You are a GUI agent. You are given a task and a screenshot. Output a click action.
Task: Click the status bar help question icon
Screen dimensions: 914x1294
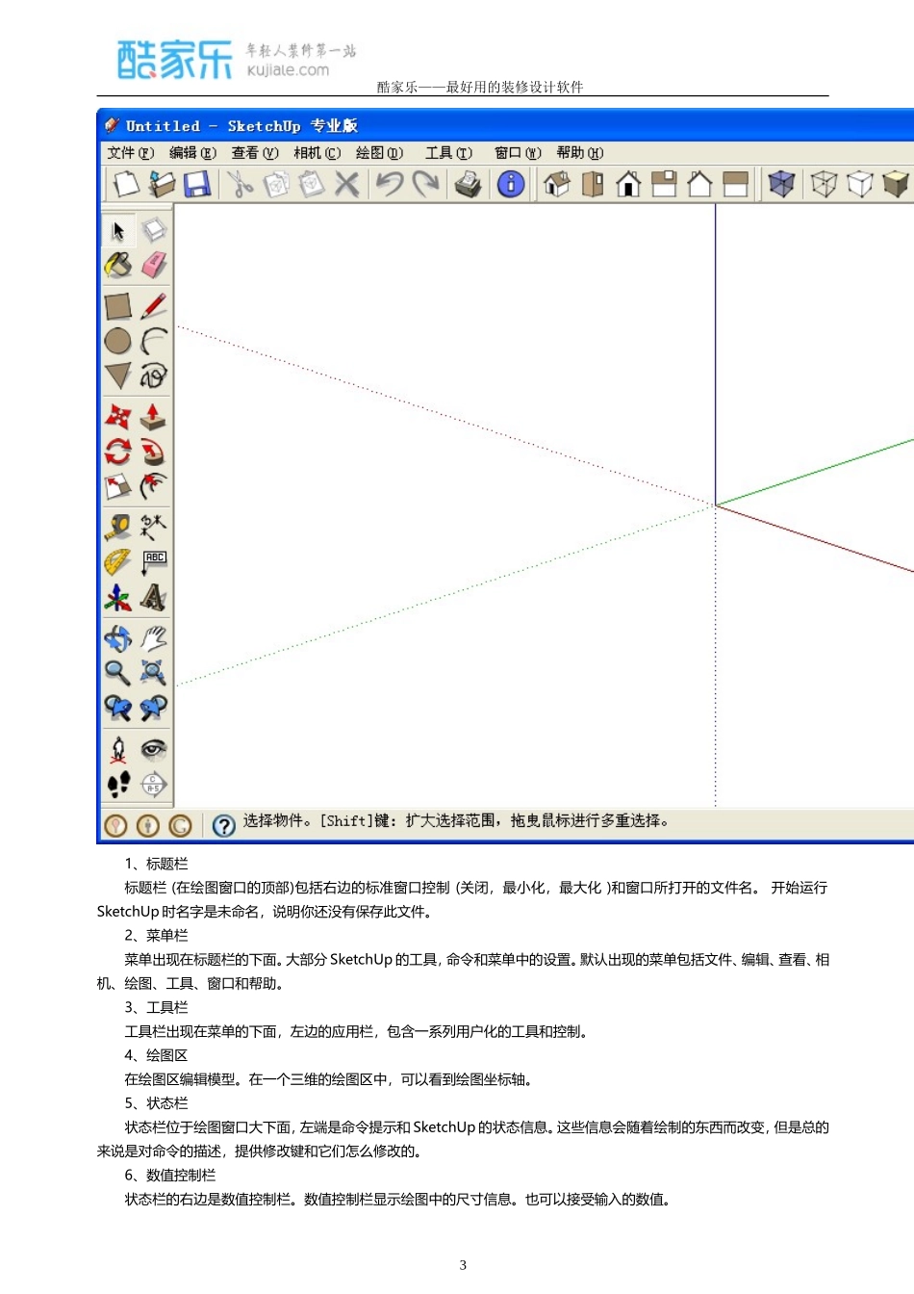click(x=223, y=825)
